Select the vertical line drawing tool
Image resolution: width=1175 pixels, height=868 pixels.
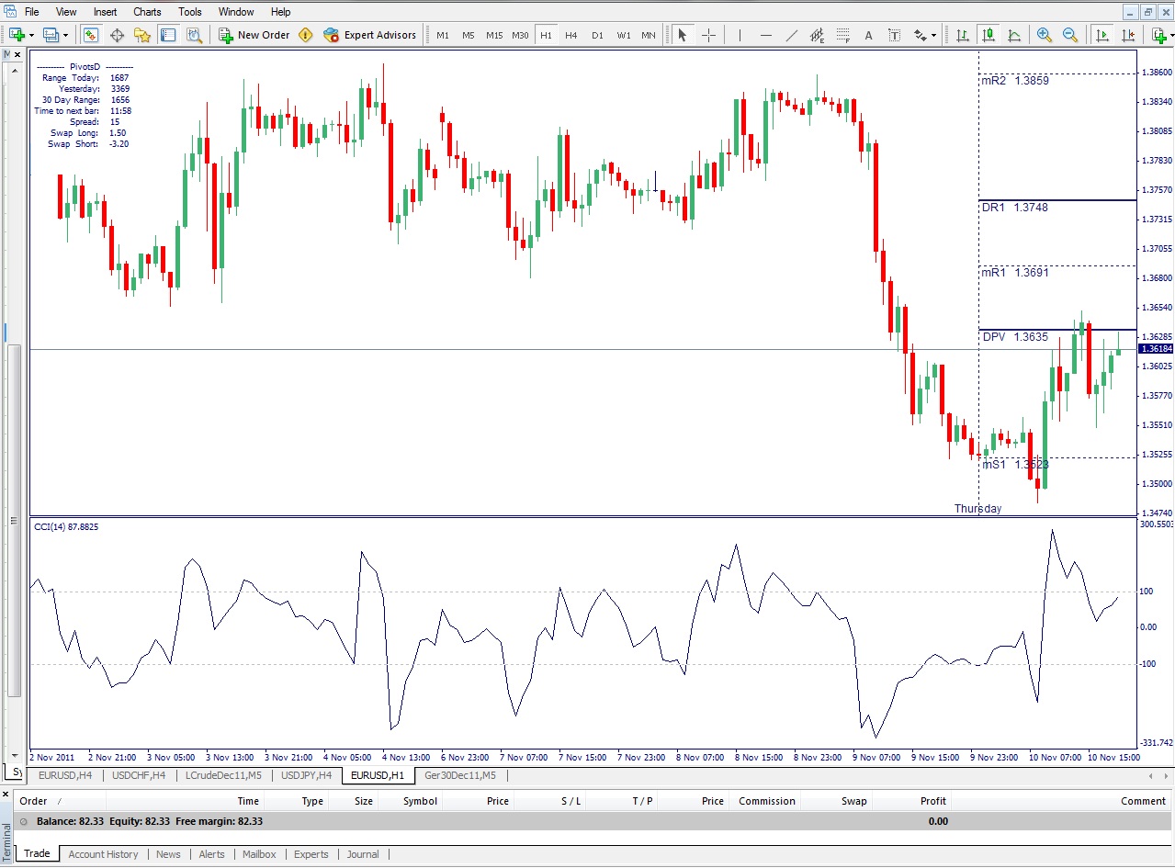click(740, 35)
